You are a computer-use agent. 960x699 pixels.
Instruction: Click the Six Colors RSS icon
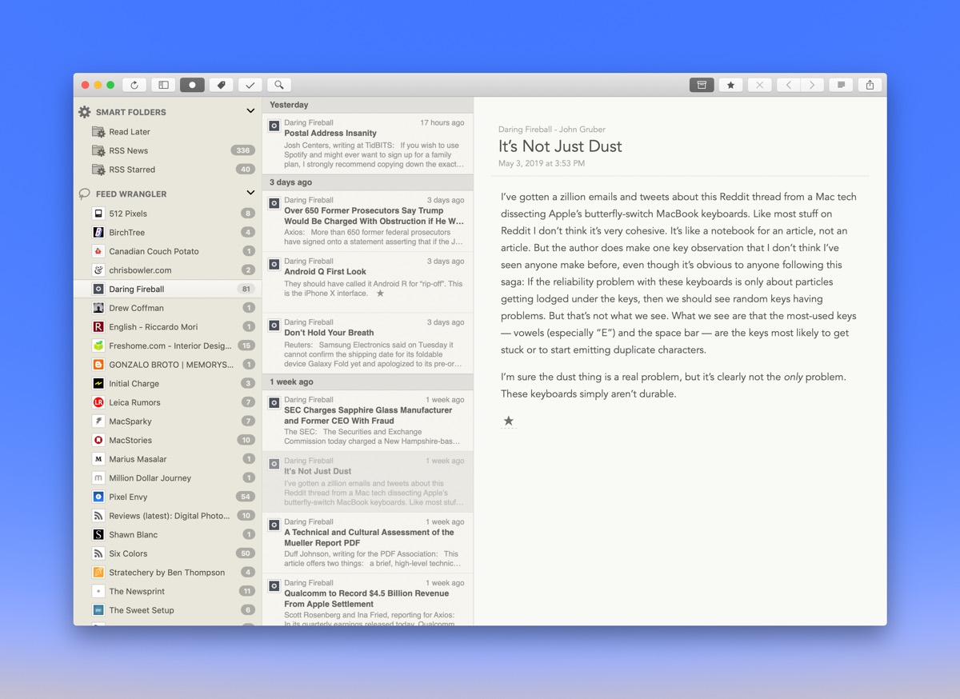98,553
